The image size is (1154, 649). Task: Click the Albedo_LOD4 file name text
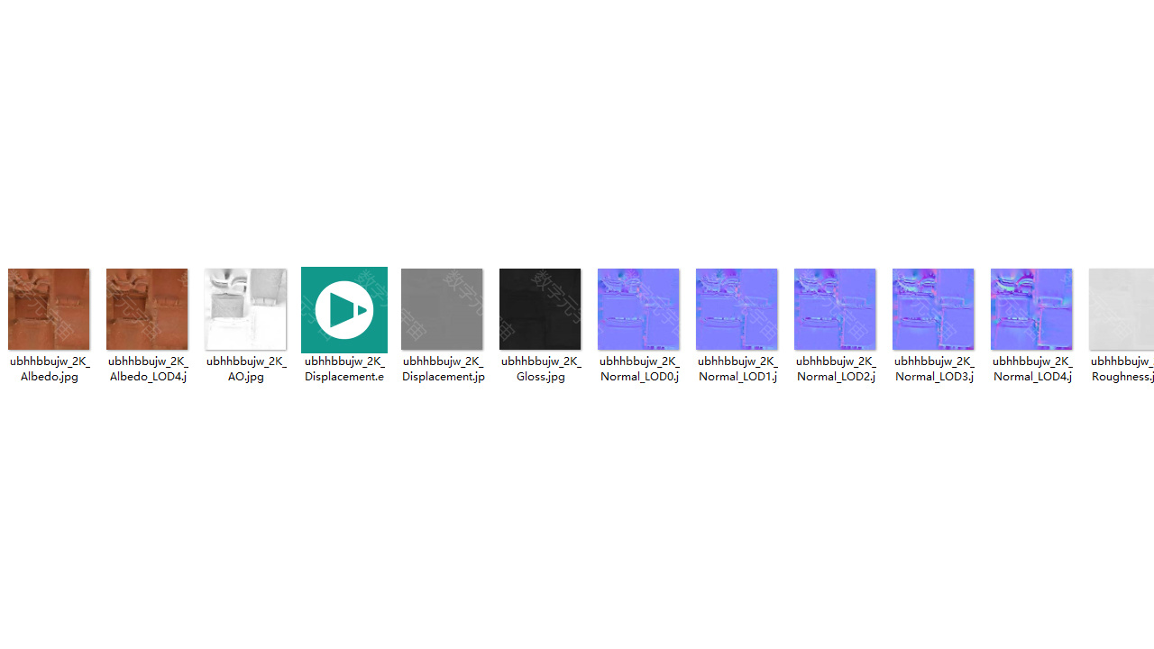pyautogui.click(x=148, y=369)
